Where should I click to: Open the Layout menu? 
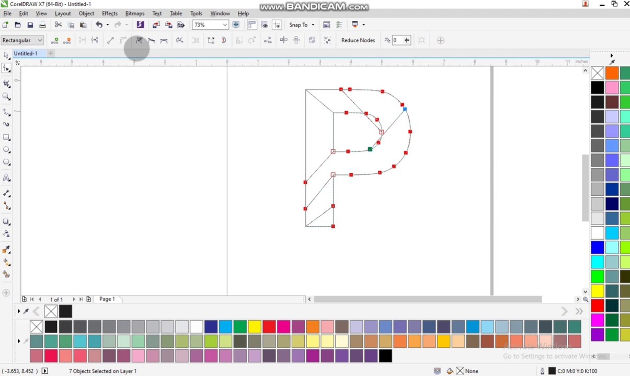63,14
